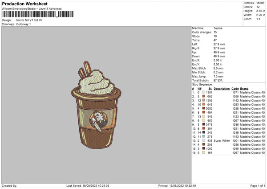Viewport: 267px width, 189px height.
Task: Click thread code 1056 in stop 2
Action: pyautogui.click(x=235, y=97)
